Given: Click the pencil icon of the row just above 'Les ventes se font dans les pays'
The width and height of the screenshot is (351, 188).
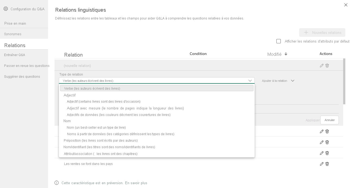Looking at the screenshot, I should (x=322, y=153).
